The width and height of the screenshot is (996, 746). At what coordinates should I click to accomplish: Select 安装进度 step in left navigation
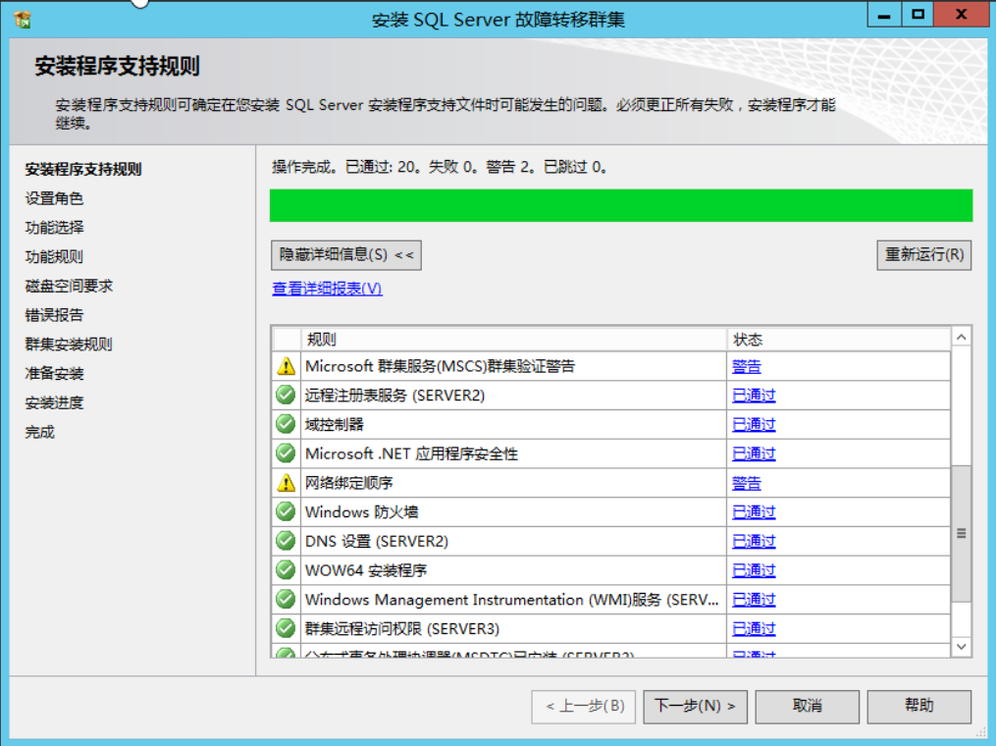tap(54, 402)
